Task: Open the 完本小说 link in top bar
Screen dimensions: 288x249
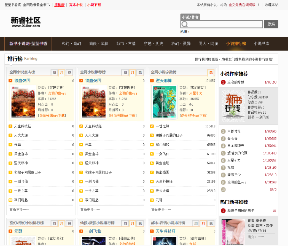Action: pyautogui.click(x=76, y=5)
